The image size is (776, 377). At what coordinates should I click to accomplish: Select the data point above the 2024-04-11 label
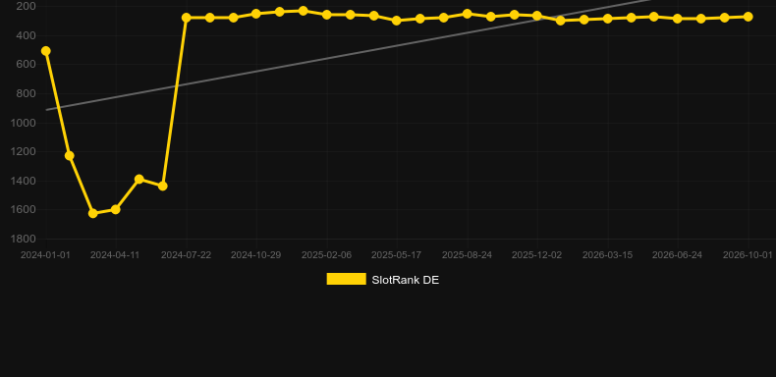[115, 209]
